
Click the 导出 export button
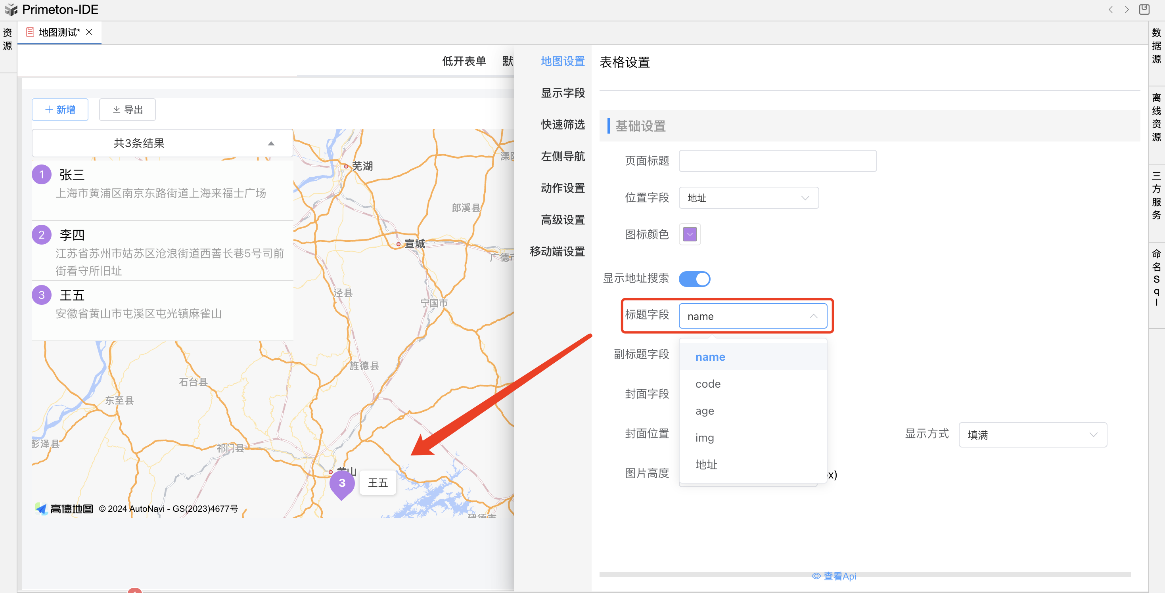[128, 110]
